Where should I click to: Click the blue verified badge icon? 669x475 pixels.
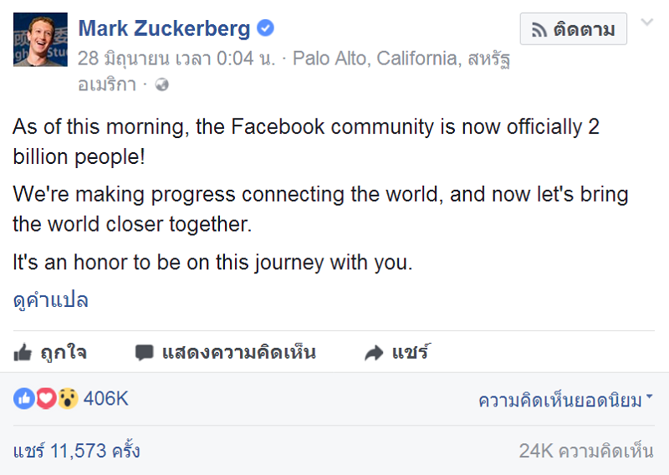point(265,29)
